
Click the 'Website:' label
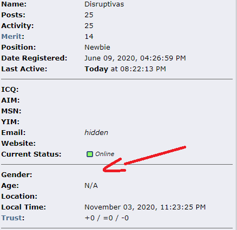[18, 144]
